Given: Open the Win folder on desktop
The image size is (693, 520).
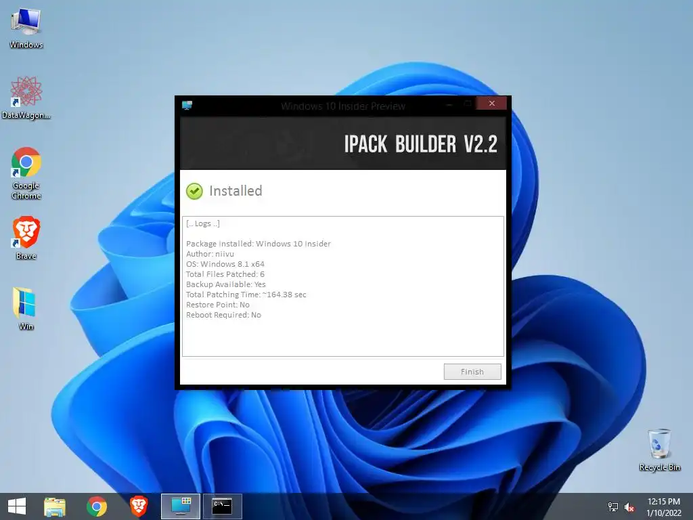Looking at the screenshot, I should pos(26,309).
